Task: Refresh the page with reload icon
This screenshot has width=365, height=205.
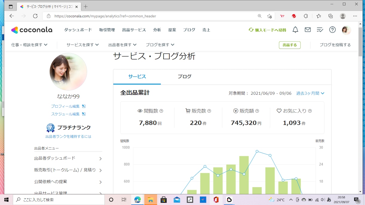Action: pos(35,16)
